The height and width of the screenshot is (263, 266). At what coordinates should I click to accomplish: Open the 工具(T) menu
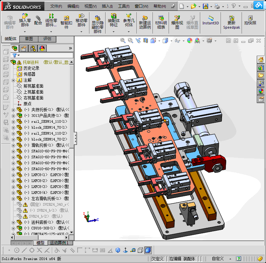pos(124,6)
